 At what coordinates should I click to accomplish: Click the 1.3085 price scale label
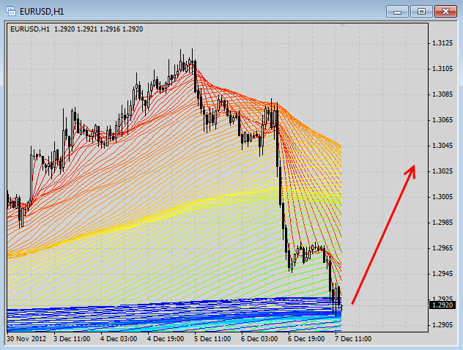pyautogui.click(x=442, y=94)
